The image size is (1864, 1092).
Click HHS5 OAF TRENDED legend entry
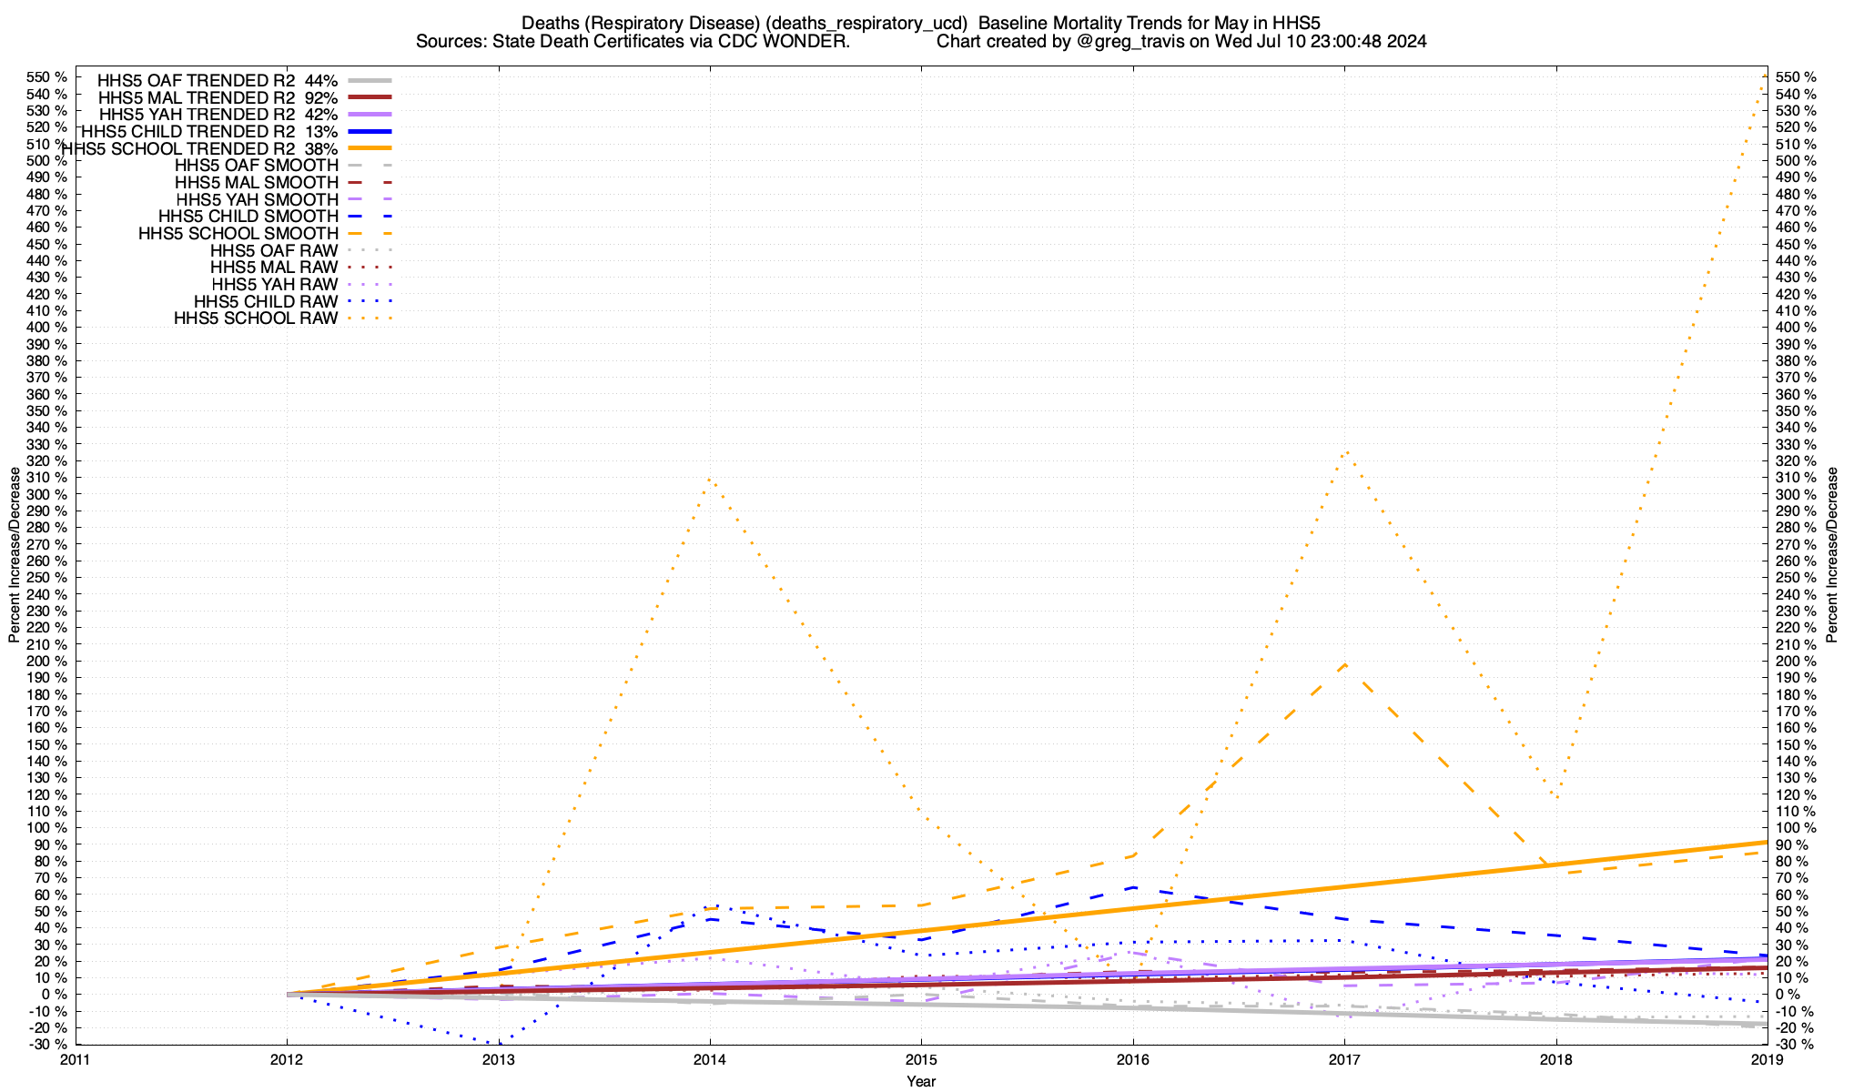point(217,80)
